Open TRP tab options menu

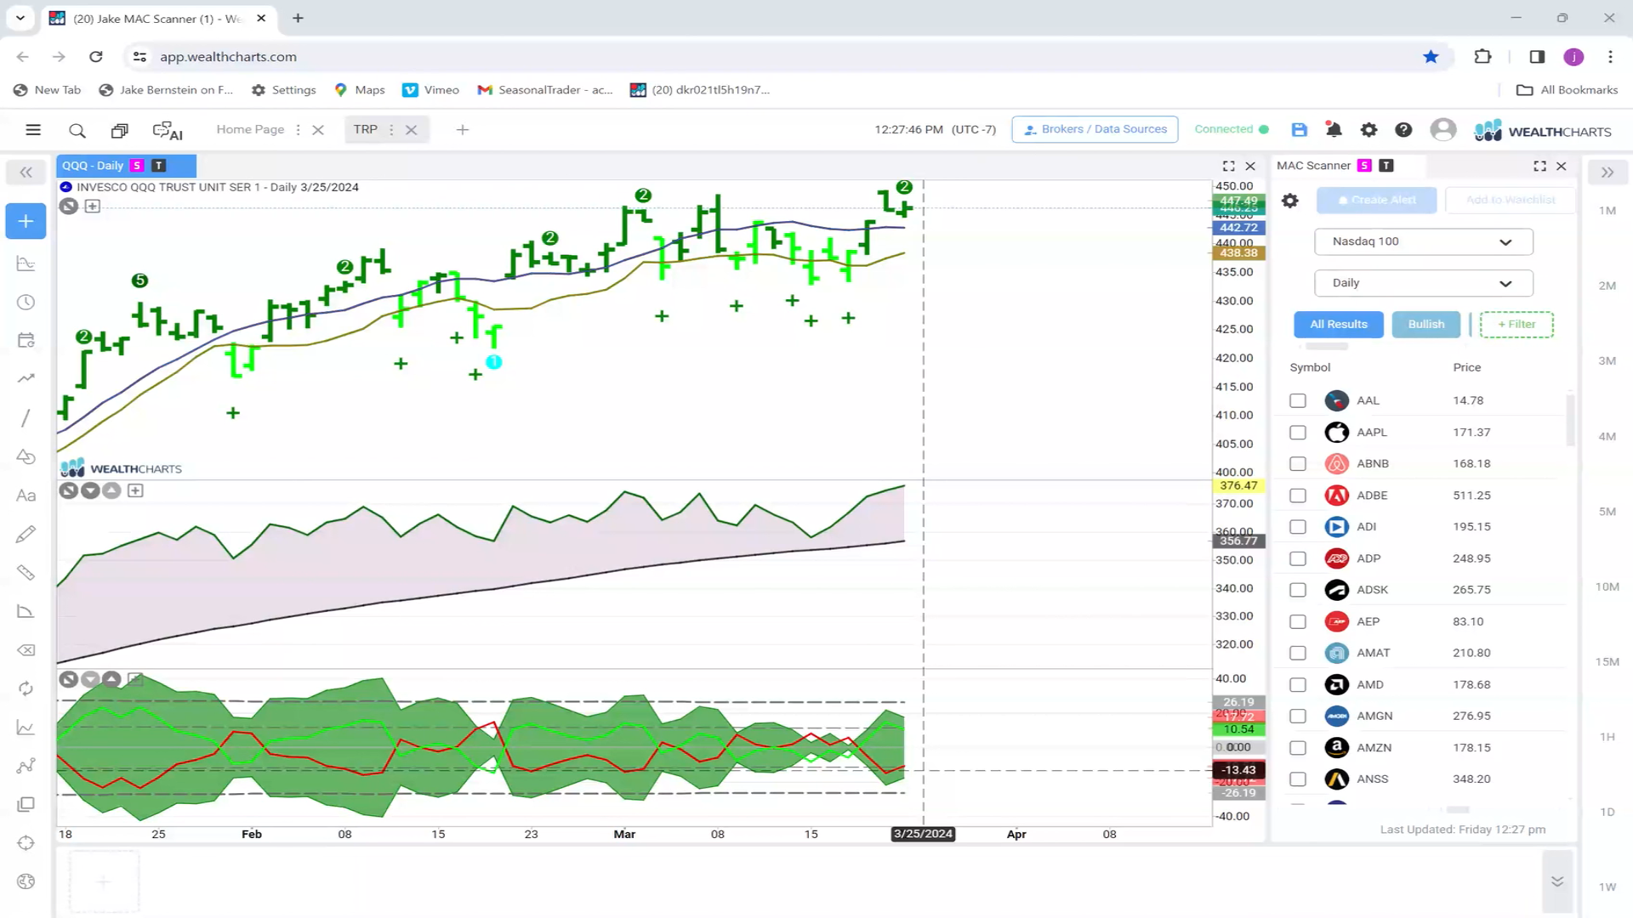[391, 130]
